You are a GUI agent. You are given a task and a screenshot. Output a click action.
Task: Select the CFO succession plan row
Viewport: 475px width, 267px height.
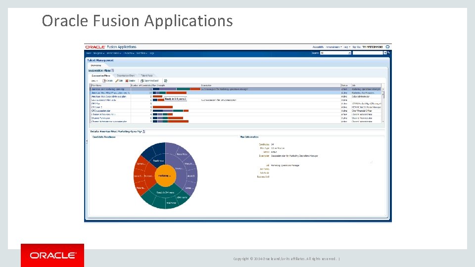point(236,111)
